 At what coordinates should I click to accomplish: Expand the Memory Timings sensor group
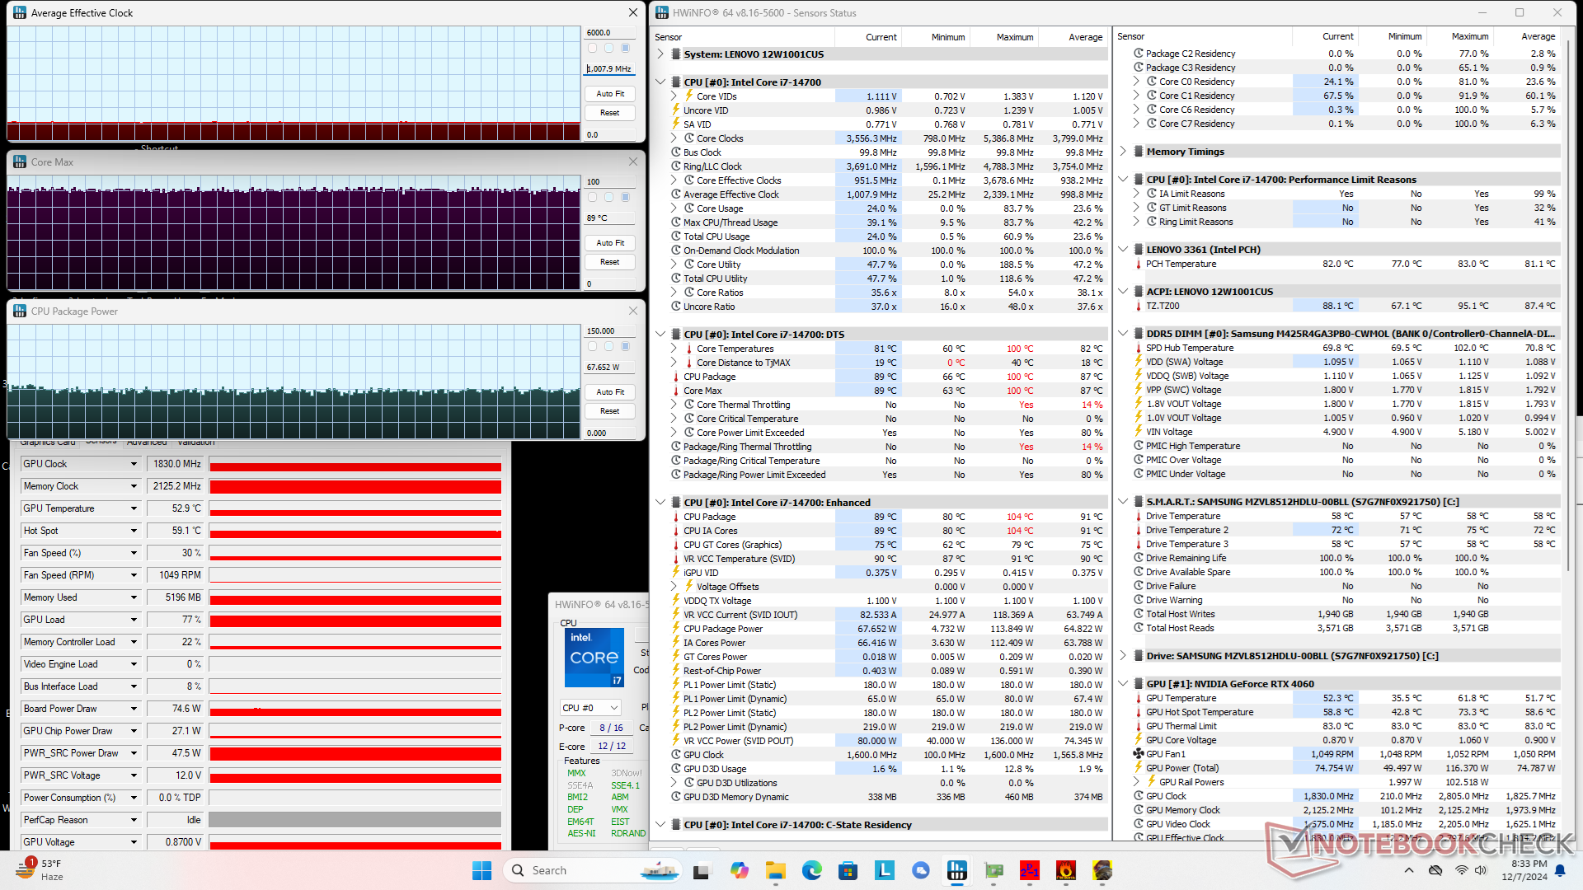click(1123, 152)
